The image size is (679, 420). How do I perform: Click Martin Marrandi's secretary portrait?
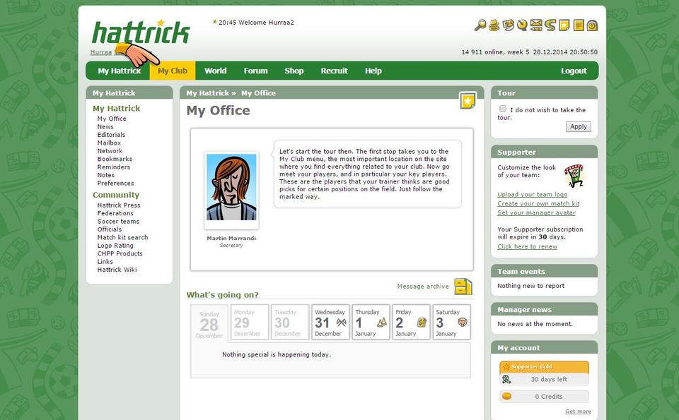tap(231, 188)
